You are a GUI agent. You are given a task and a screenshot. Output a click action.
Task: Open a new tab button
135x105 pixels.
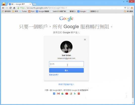pyautogui.click(x=34, y=4)
